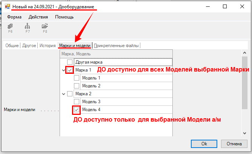The image size is (252, 154).
Task: Click the F6 toolbar icon
Action: coord(10,26)
